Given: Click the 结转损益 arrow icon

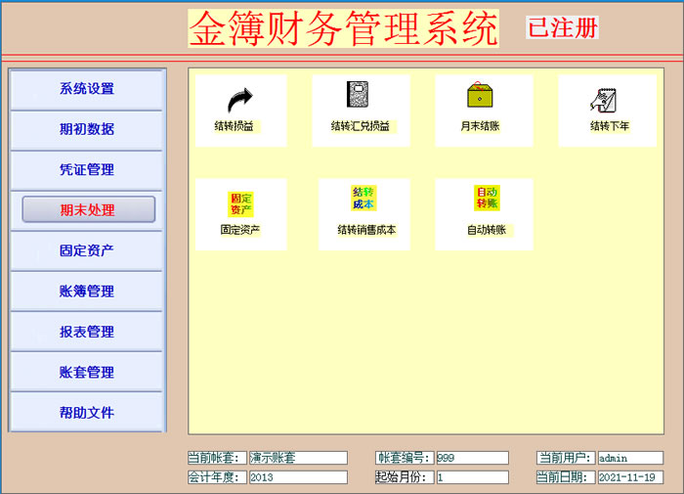Looking at the screenshot, I should point(240,100).
